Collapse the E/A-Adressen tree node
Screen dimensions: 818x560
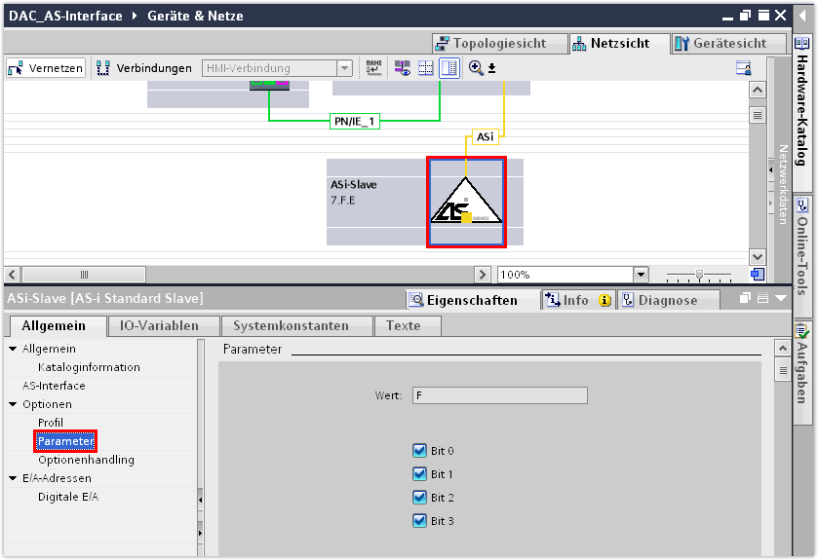pyautogui.click(x=13, y=478)
